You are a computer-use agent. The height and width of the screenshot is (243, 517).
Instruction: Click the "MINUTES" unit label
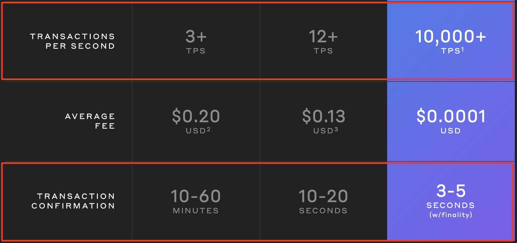pos(196,211)
